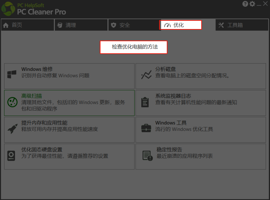Click the rocket icon for 提升内存和应用性能
This screenshot has width=270, height=200.
(x=12, y=129)
